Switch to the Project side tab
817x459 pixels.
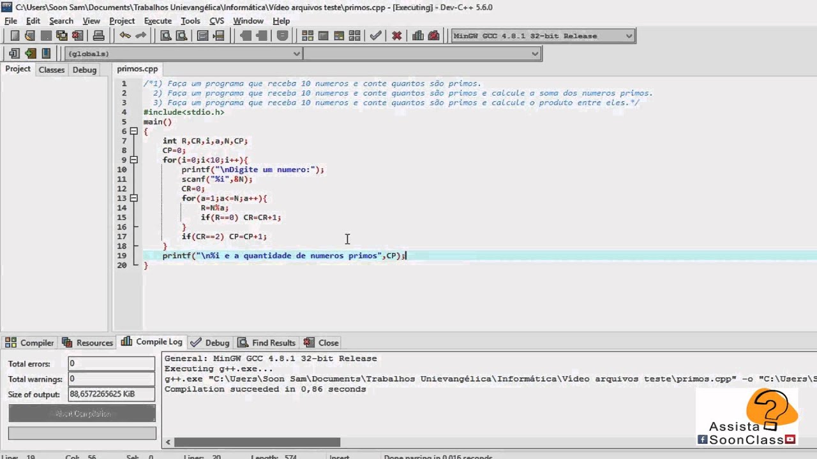click(x=18, y=69)
